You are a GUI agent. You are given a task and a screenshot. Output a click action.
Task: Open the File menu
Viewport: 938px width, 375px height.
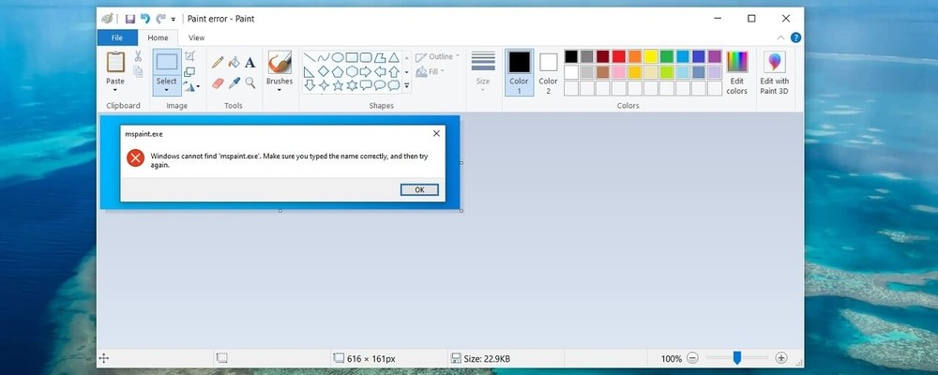(117, 37)
